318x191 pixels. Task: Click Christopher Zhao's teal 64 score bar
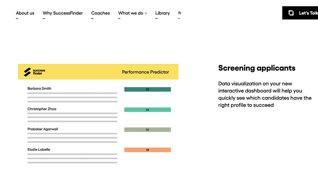tap(147, 110)
